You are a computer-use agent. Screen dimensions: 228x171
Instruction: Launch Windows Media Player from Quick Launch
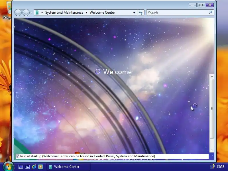[40, 167]
